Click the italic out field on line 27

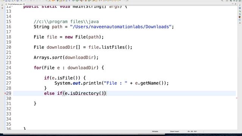click(x=76, y=83)
